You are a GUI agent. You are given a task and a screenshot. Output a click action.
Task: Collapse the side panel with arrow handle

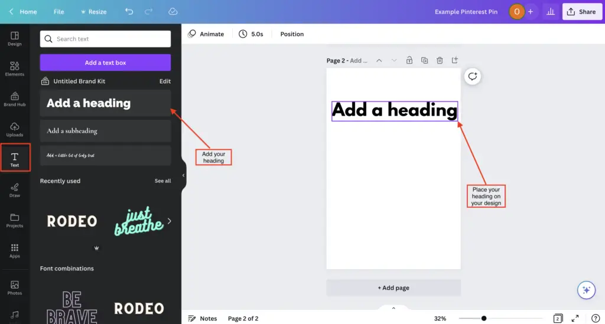(184, 175)
